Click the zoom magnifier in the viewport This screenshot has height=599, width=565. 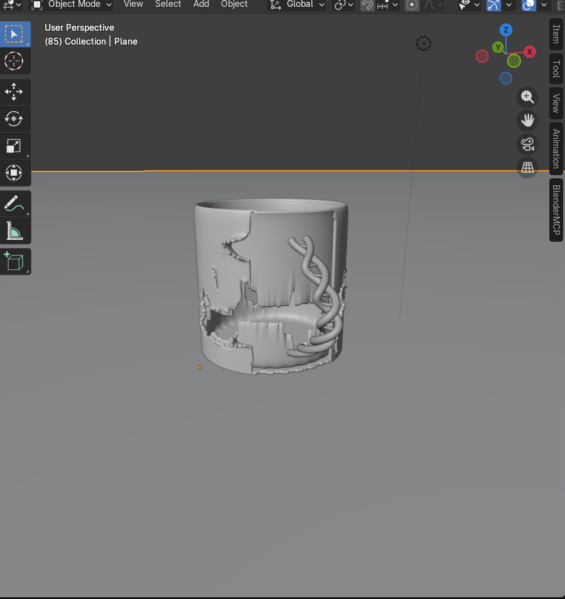pyautogui.click(x=527, y=97)
